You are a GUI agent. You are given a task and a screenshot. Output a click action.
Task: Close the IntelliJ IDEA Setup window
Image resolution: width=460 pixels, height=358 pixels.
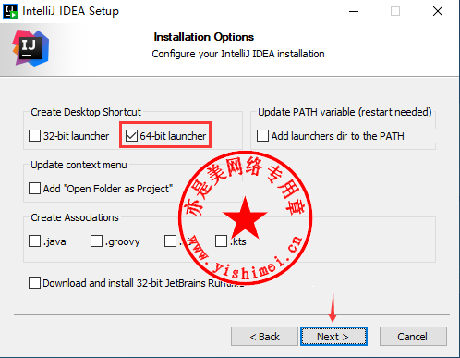(x=438, y=11)
